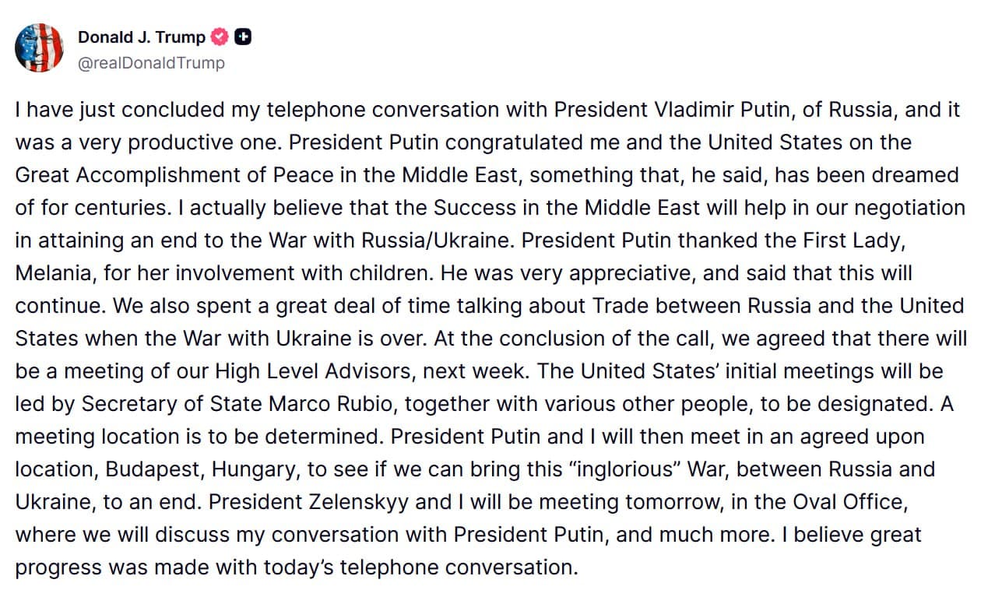Click the badge icons beside Trump's name
Screen dimensions: 988x597
[x=231, y=37]
